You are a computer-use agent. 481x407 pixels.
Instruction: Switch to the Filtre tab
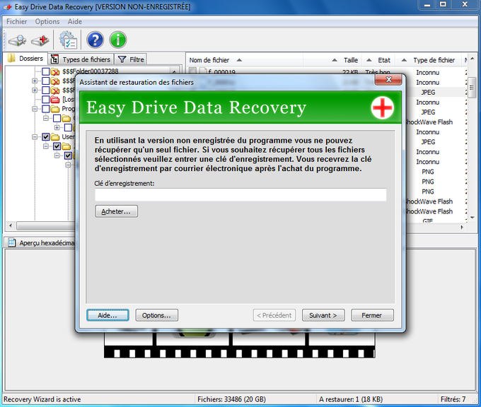pyautogui.click(x=131, y=59)
